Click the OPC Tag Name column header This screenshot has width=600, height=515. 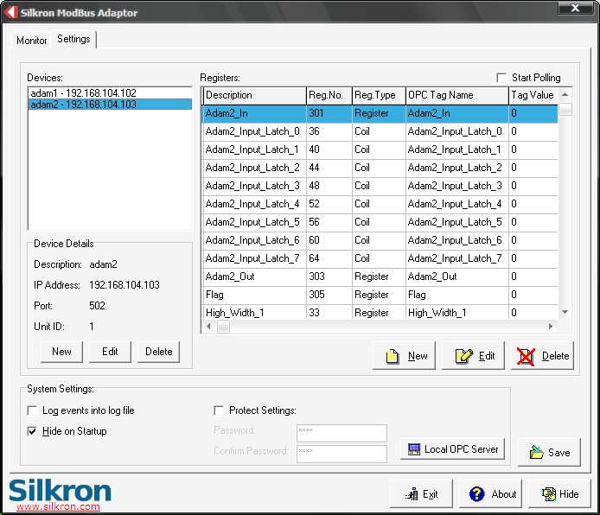tap(456, 95)
